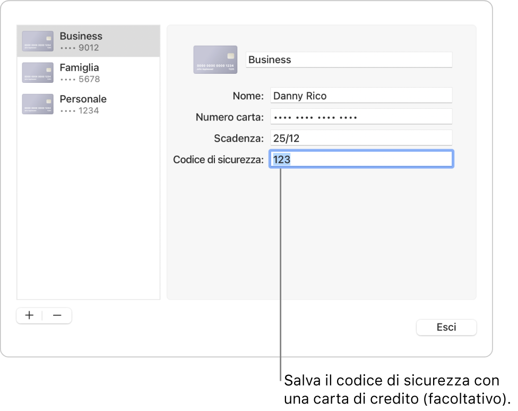Click the card number ending in 1234

[80, 110]
